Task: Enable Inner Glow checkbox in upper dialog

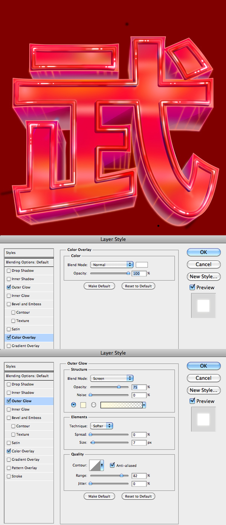Action: 9,296
